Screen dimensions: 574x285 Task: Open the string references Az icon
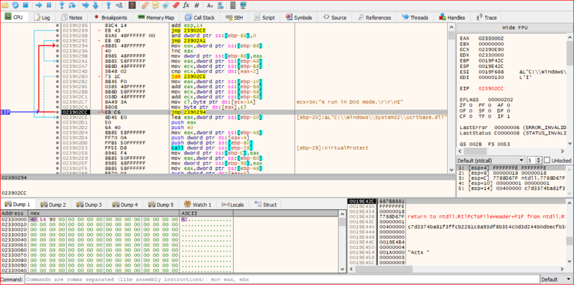pyautogui.click(x=210, y=5)
